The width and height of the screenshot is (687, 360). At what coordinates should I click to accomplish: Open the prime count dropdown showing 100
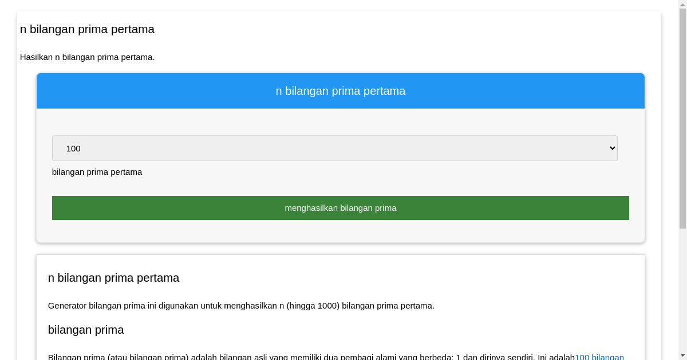(334, 148)
